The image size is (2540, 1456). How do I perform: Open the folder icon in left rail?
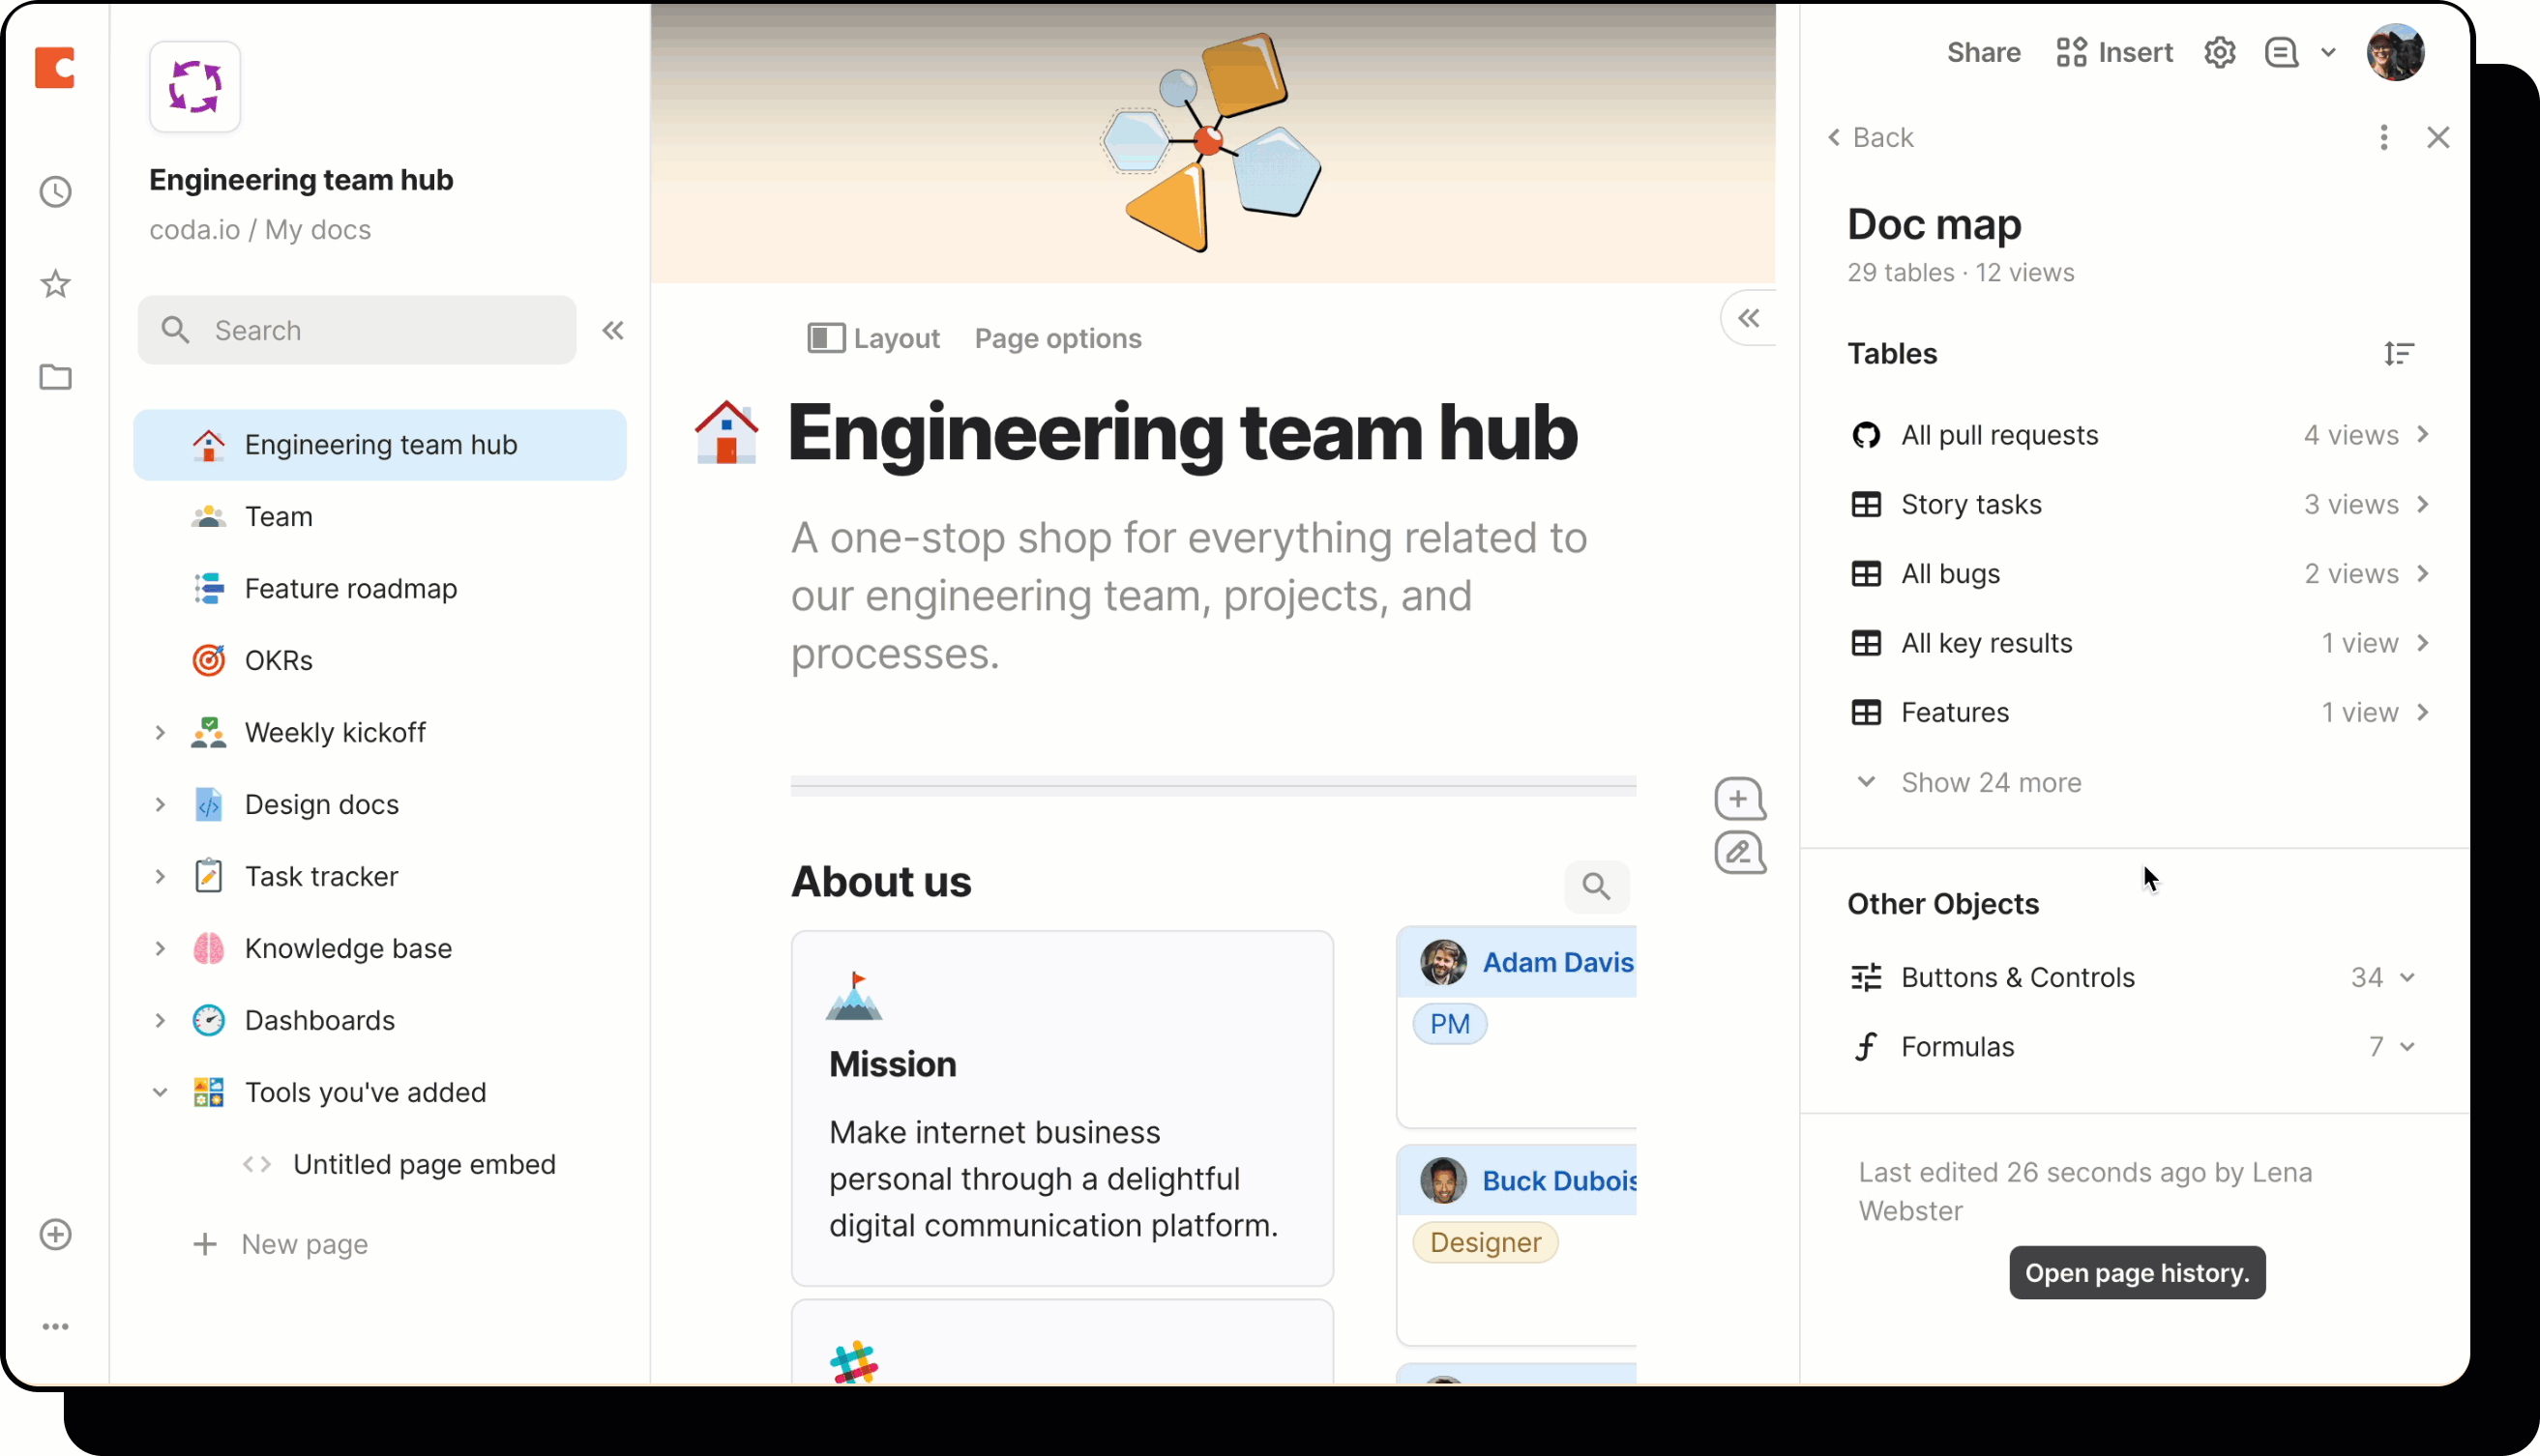point(56,377)
